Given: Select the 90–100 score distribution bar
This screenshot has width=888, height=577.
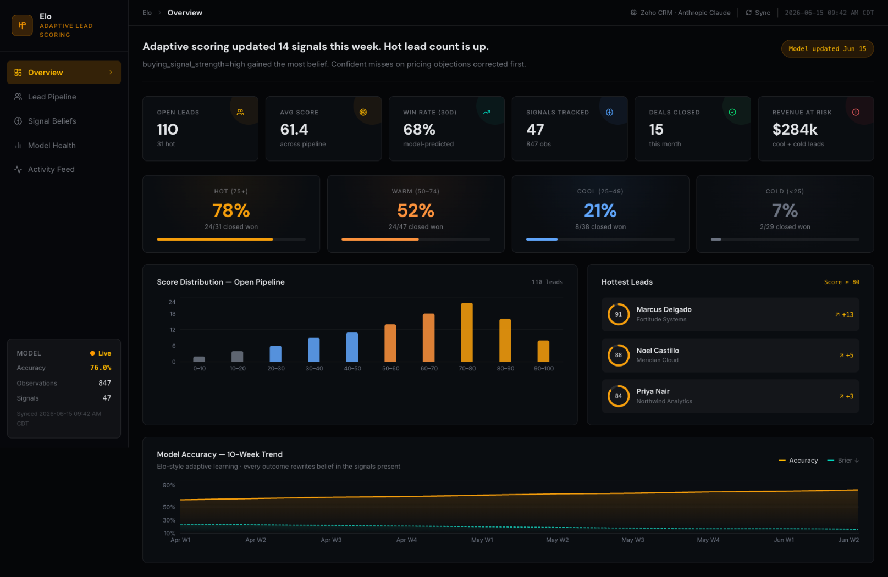Looking at the screenshot, I should 543,351.
